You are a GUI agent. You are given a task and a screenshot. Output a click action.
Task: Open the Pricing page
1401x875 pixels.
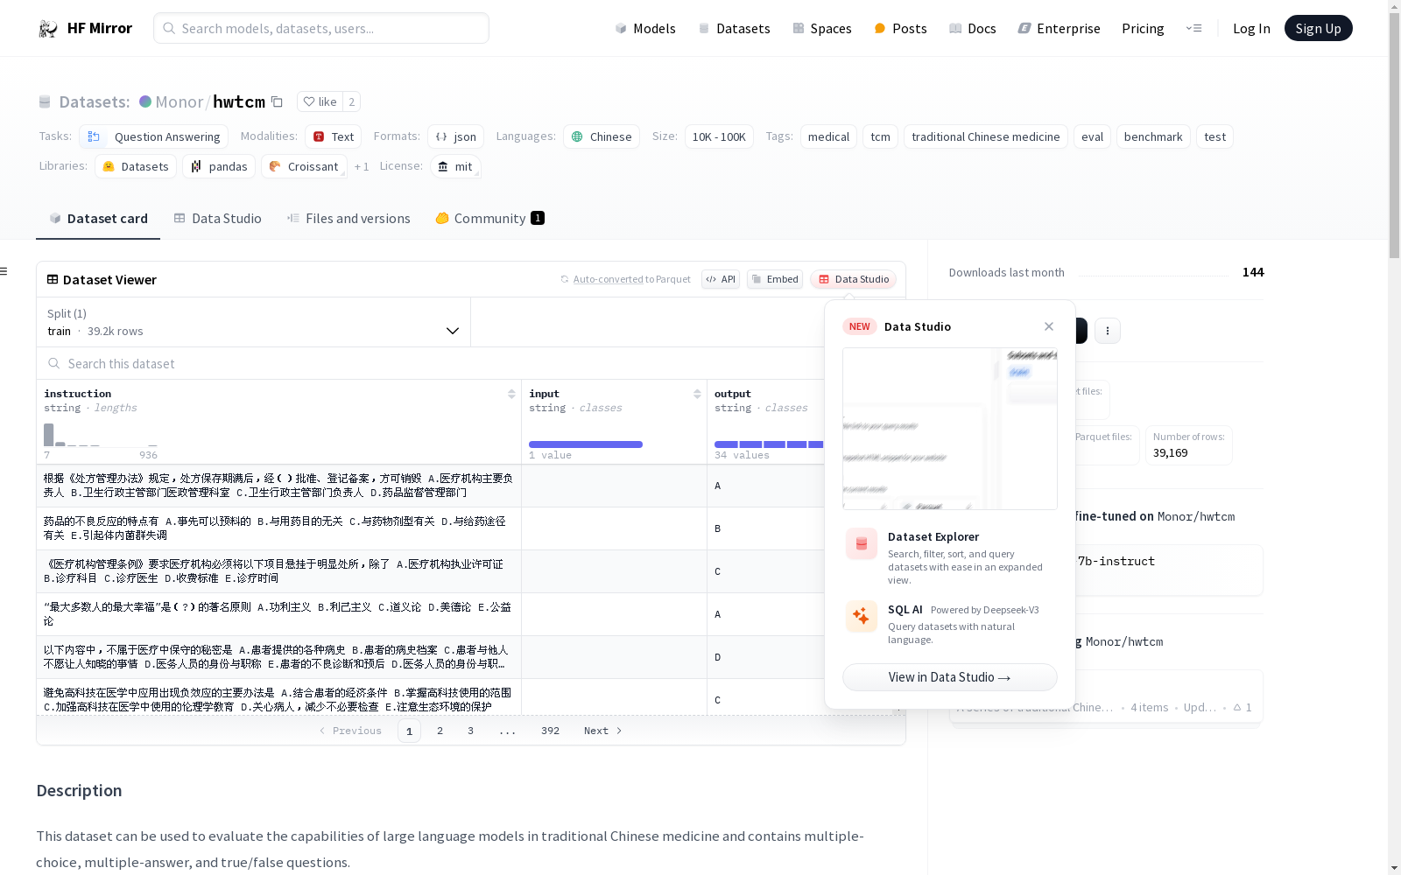(x=1143, y=28)
